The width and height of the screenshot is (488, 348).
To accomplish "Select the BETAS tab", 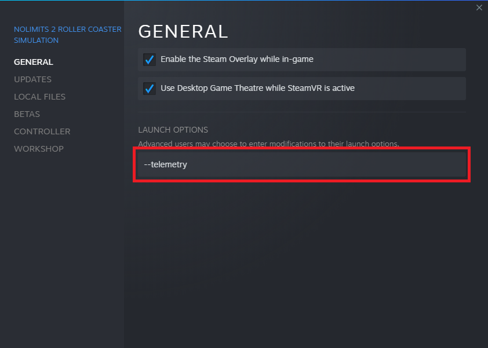I will click(27, 114).
